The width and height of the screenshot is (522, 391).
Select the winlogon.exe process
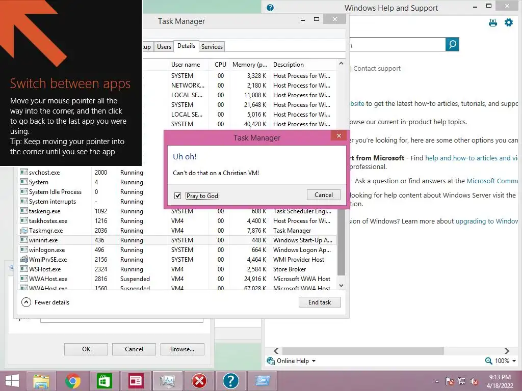click(177, 249)
